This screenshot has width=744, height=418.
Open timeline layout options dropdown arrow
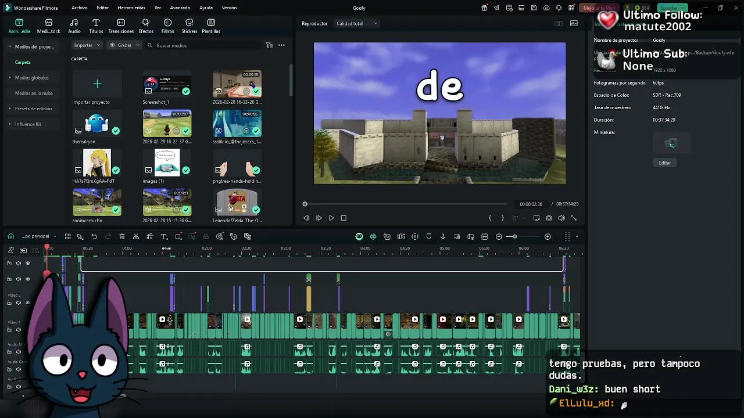pos(577,236)
